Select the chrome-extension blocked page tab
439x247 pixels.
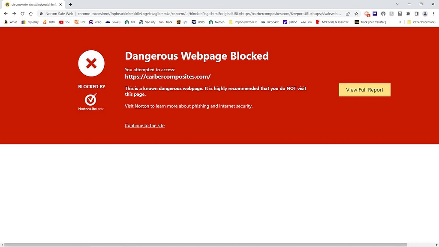(x=33, y=4)
